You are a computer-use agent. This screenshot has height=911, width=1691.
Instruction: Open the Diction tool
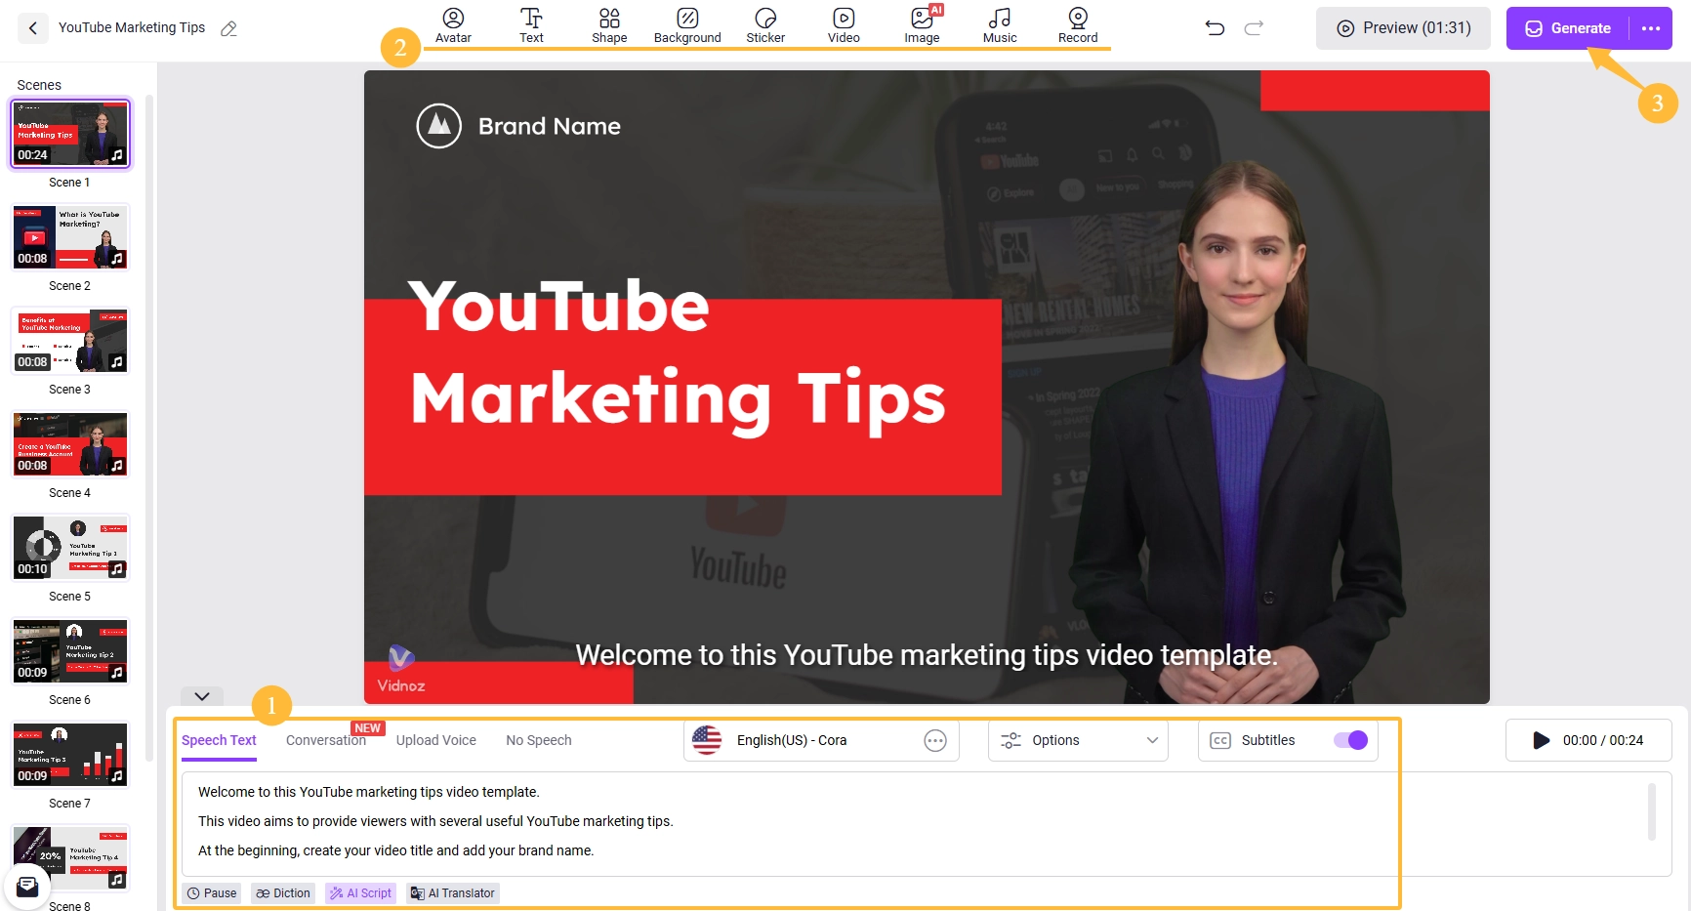[283, 892]
